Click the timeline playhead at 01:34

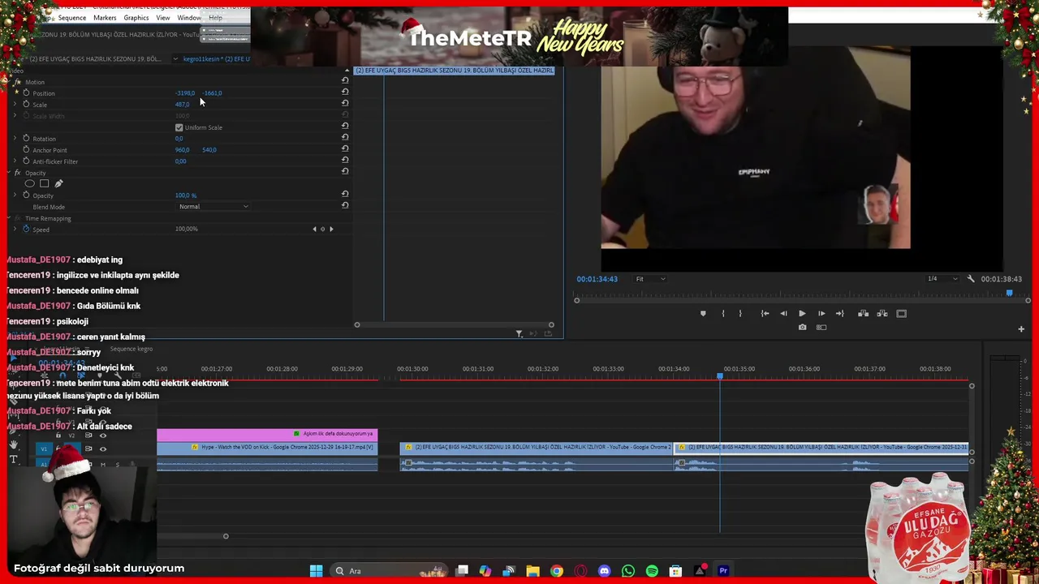(x=719, y=376)
